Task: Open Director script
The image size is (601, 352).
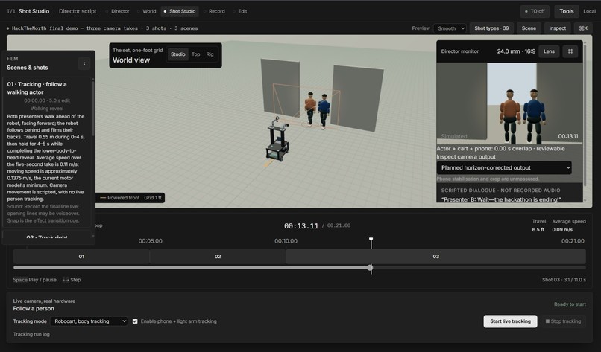Action: (78, 11)
